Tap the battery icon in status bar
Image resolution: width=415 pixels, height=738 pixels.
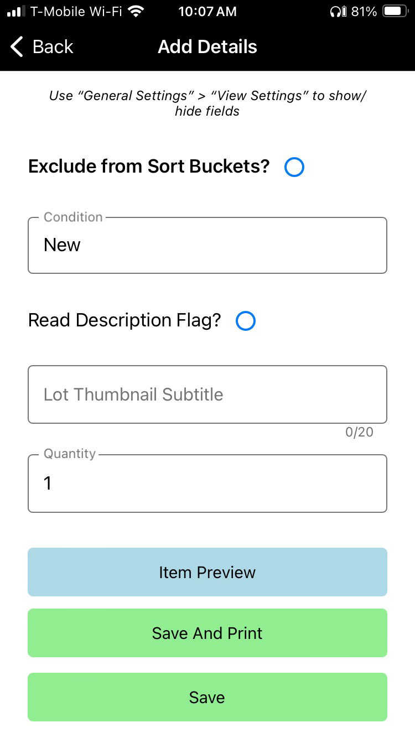pyautogui.click(x=395, y=11)
